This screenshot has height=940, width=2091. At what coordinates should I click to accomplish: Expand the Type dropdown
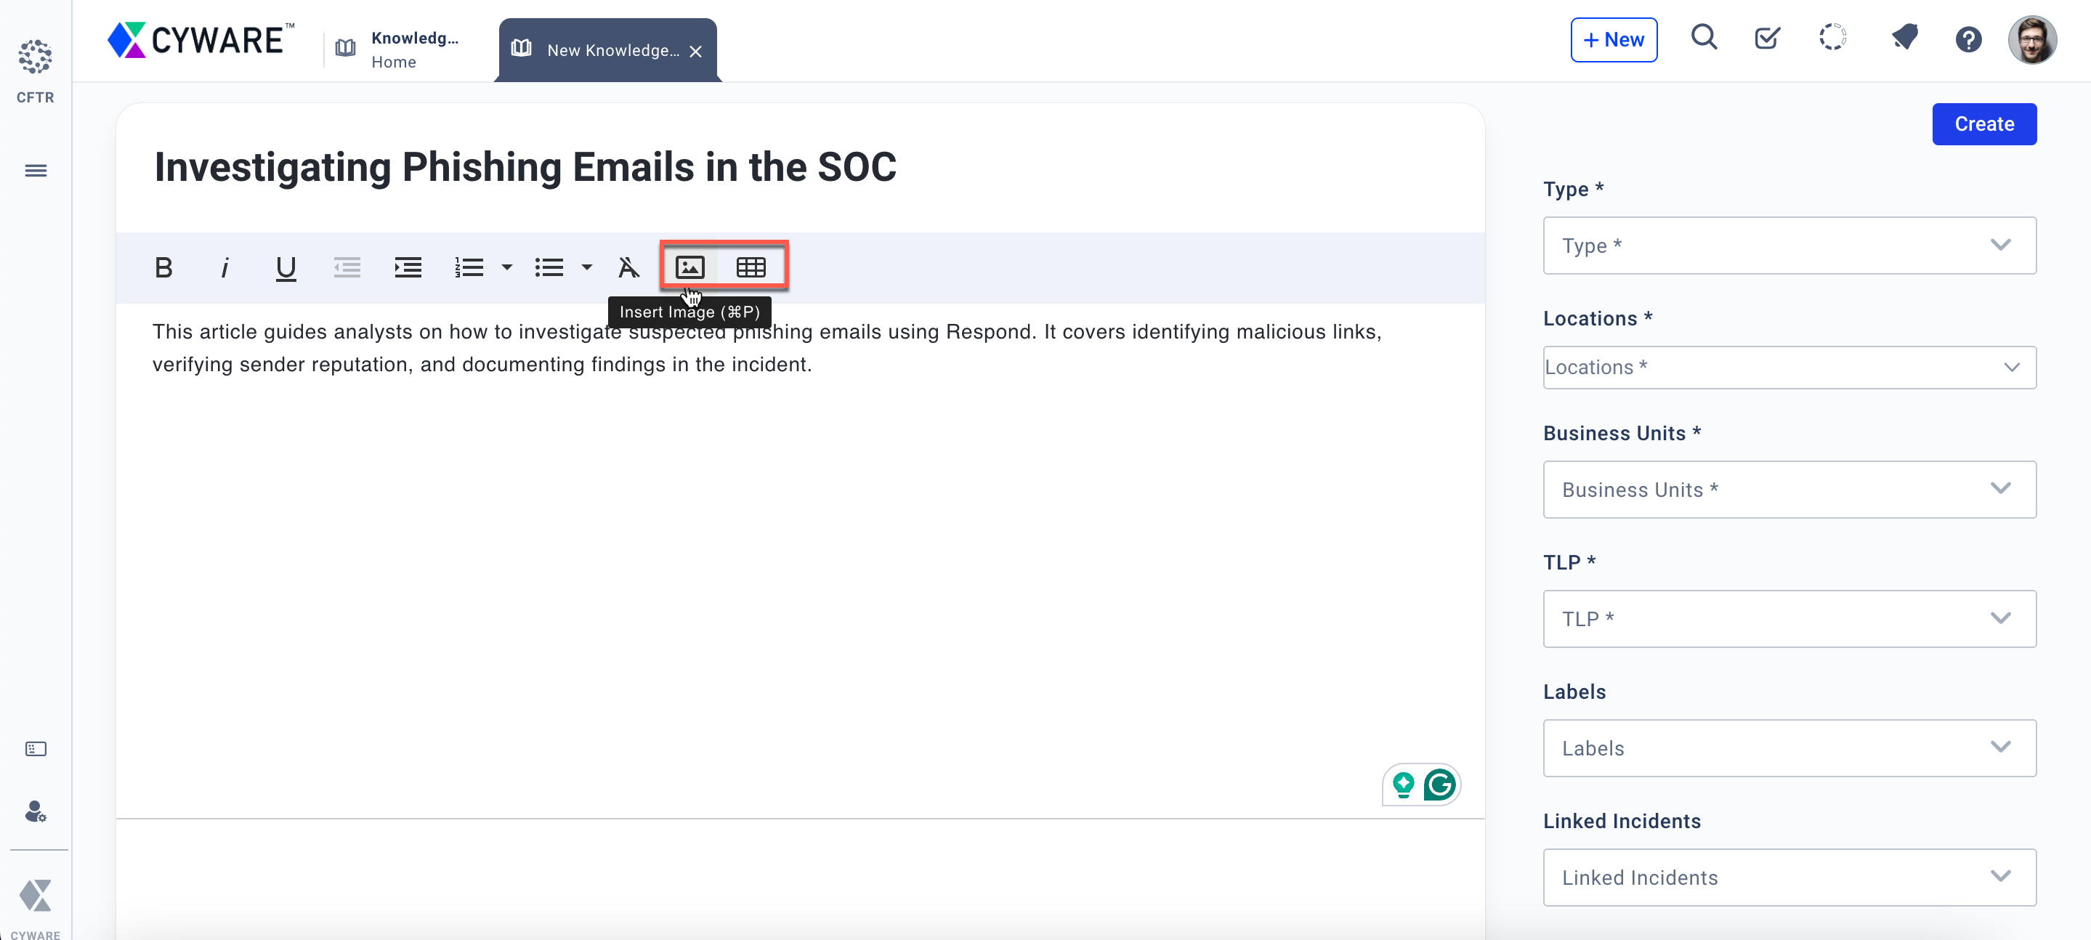(x=1789, y=245)
